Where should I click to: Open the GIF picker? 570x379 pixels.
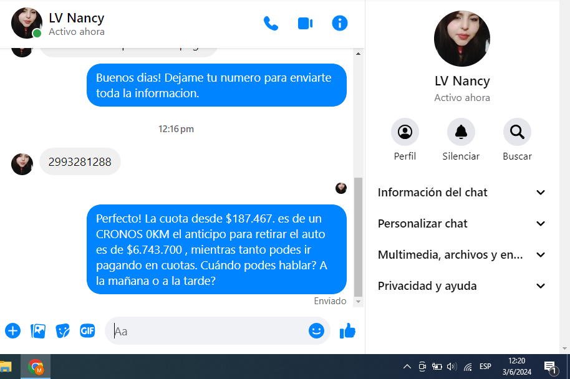(87, 331)
